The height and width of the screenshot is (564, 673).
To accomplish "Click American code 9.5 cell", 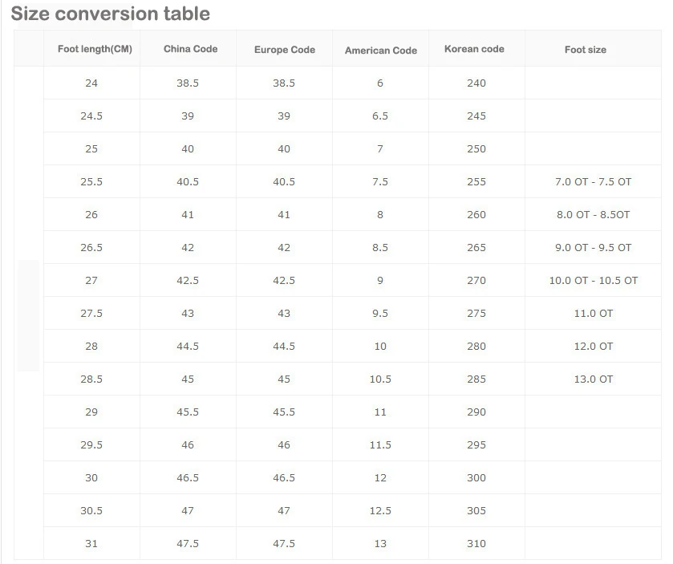I will click(380, 314).
